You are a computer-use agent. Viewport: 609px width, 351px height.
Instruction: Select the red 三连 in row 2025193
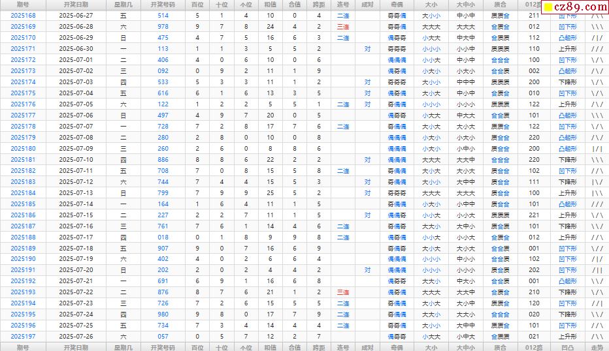coord(343,292)
